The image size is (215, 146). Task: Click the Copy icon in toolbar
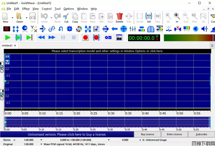pos(75,16)
